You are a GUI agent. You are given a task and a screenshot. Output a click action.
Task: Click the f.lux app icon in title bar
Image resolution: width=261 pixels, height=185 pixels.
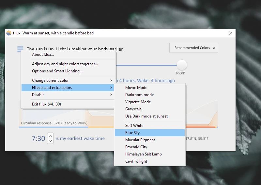click(9, 33)
